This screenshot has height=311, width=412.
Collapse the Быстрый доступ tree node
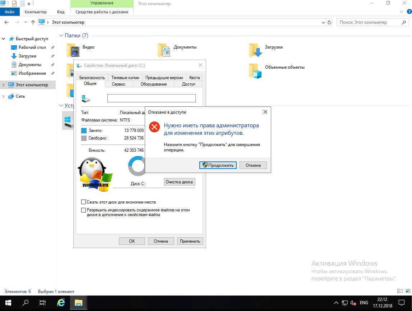pyautogui.click(x=4, y=39)
